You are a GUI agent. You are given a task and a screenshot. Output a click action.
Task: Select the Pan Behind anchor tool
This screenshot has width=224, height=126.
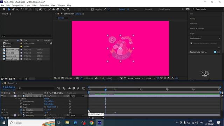[x=31, y=9]
